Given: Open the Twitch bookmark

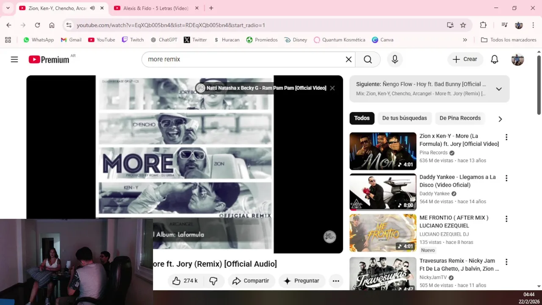Looking at the screenshot, I should 133,40.
